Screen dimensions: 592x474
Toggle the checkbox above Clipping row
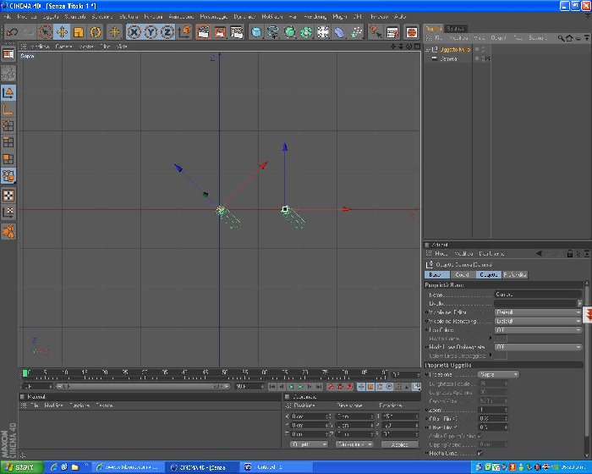click(480, 436)
